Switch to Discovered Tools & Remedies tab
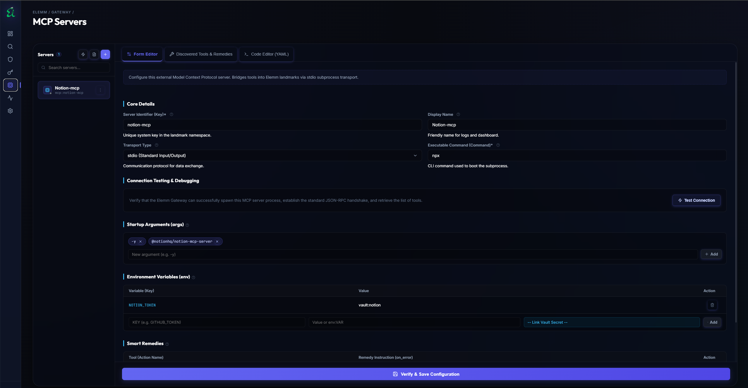Image resolution: width=748 pixels, height=388 pixels. pyautogui.click(x=201, y=54)
